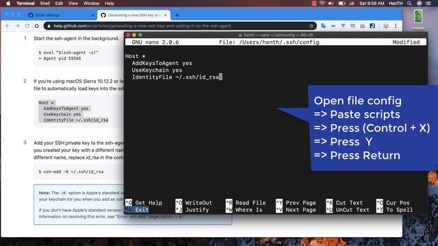Image resolution: width=438 pixels, height=246 pixels.
Task: Click the Sat 9:58 AM clock
Action: (x=372, y=3)
